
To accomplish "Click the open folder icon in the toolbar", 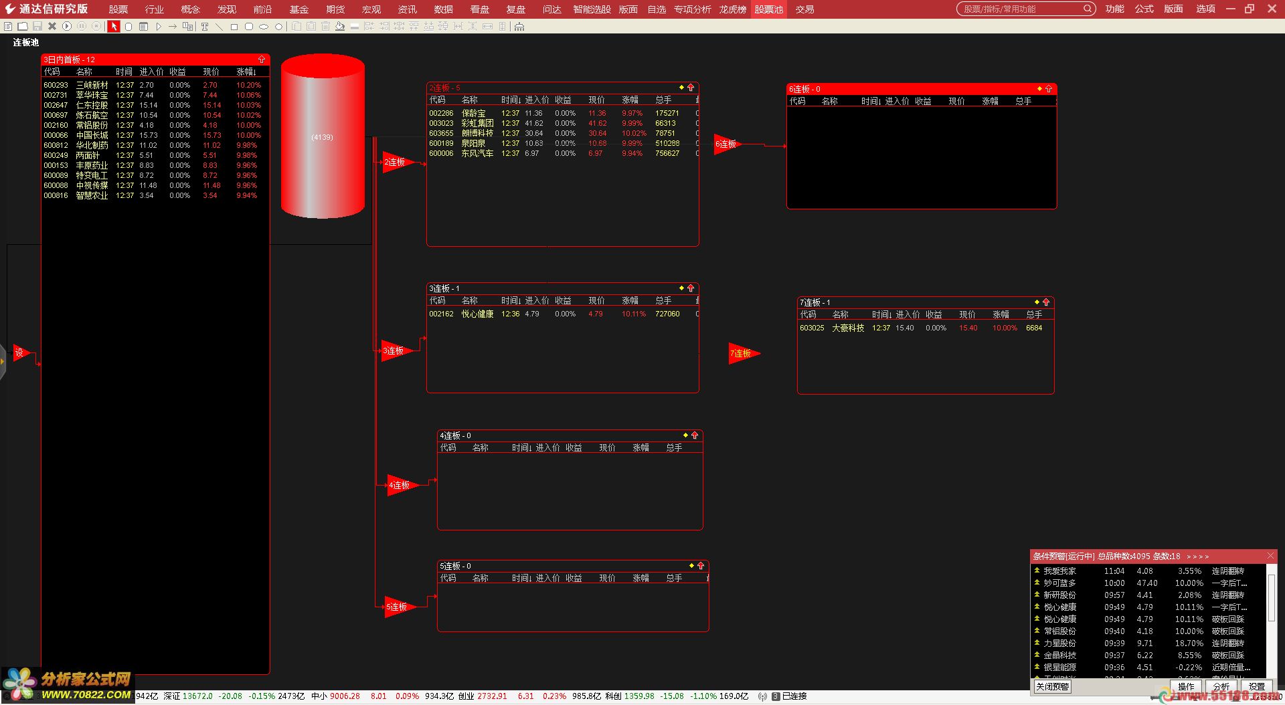I will (x=22, y=27).
